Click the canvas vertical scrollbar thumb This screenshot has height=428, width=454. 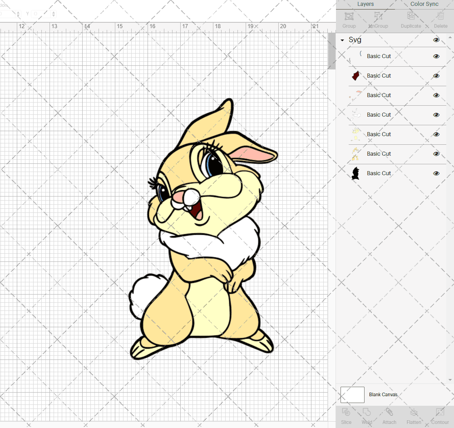pyautogui.click(x=331, y=51)
